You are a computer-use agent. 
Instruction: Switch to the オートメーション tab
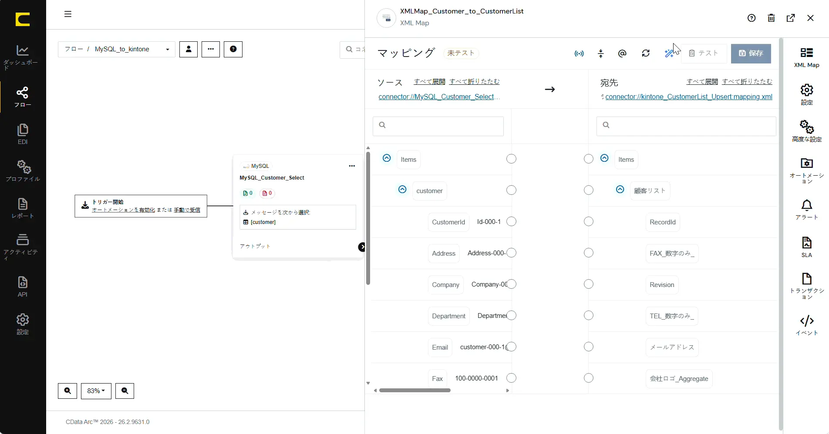pyautogui.click(x=807, y=170)
